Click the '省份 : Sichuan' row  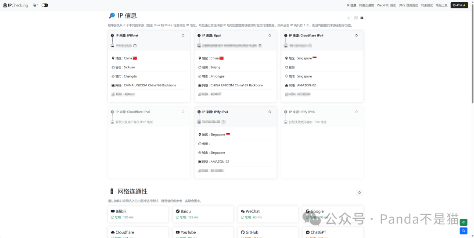click(x=149, y=67)
